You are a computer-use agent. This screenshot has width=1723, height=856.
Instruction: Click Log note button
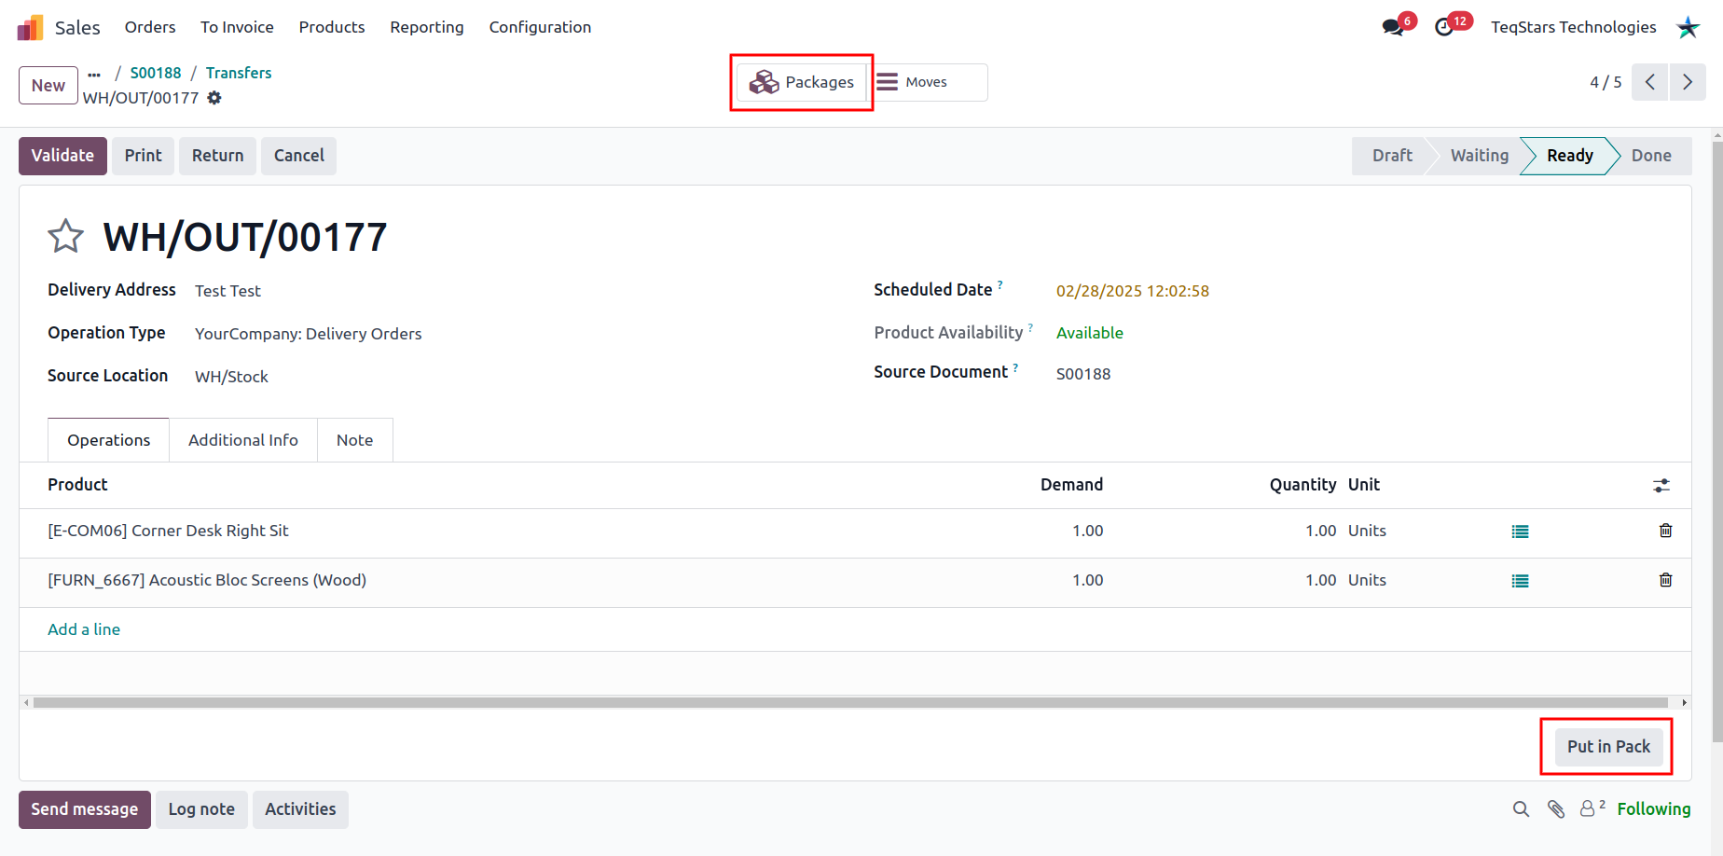pyautogui.click(x=201, y=809)
